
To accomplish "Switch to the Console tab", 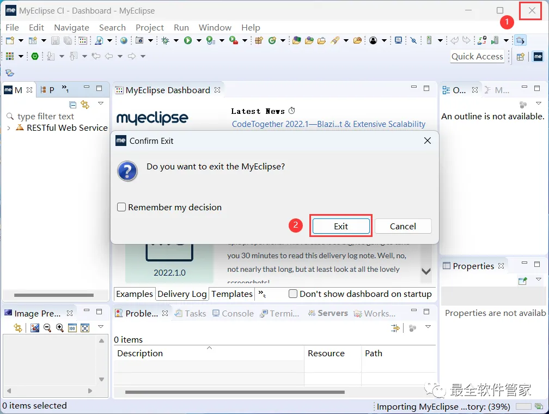I will click(233, 313).
